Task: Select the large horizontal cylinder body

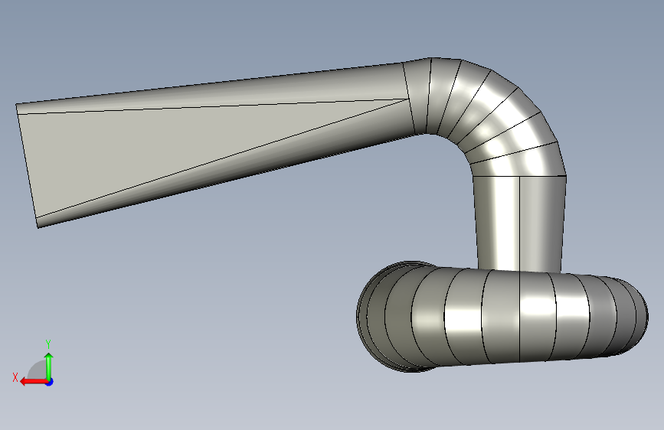Action: (x=502, y=317)
